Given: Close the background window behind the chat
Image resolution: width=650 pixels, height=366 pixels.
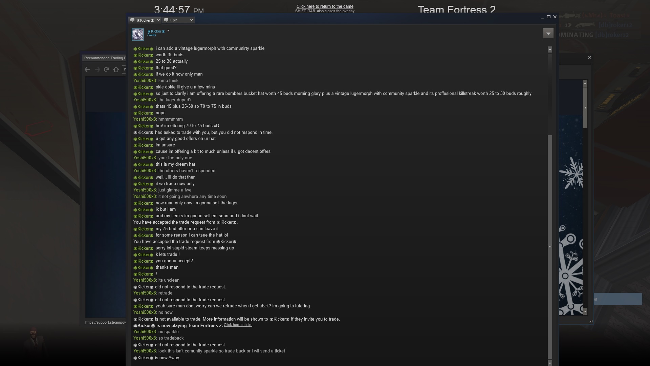Looking at the screenshot, I should coord(590,58).
